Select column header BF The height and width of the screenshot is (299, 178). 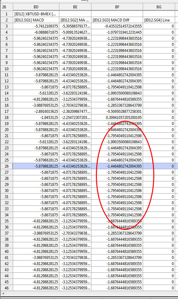117,7
